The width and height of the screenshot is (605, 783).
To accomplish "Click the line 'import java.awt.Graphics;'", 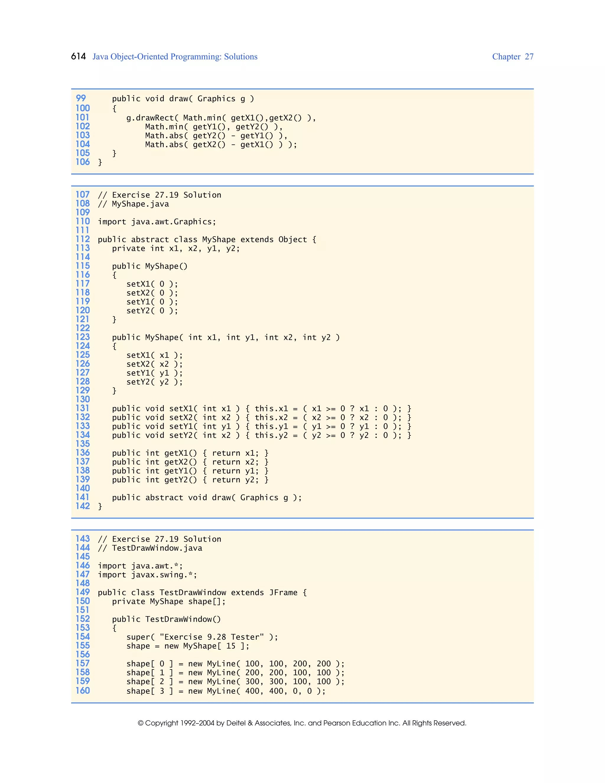I will click(x=157, y=222).
